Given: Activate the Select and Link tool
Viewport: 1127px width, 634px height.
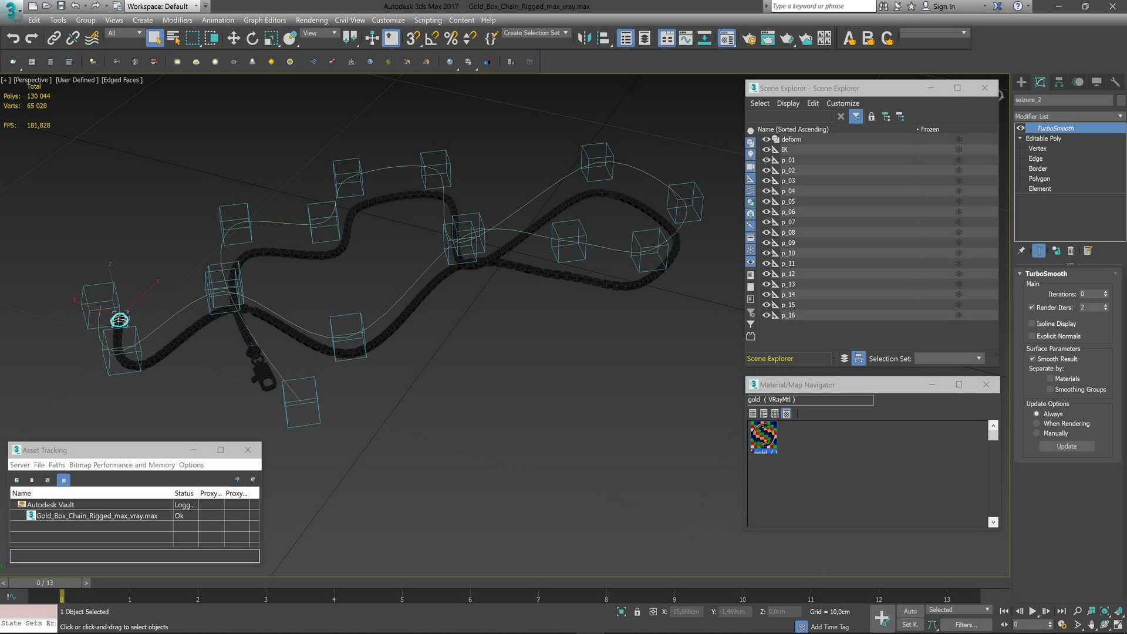Looking at the screenshot, I should point(53,39).
